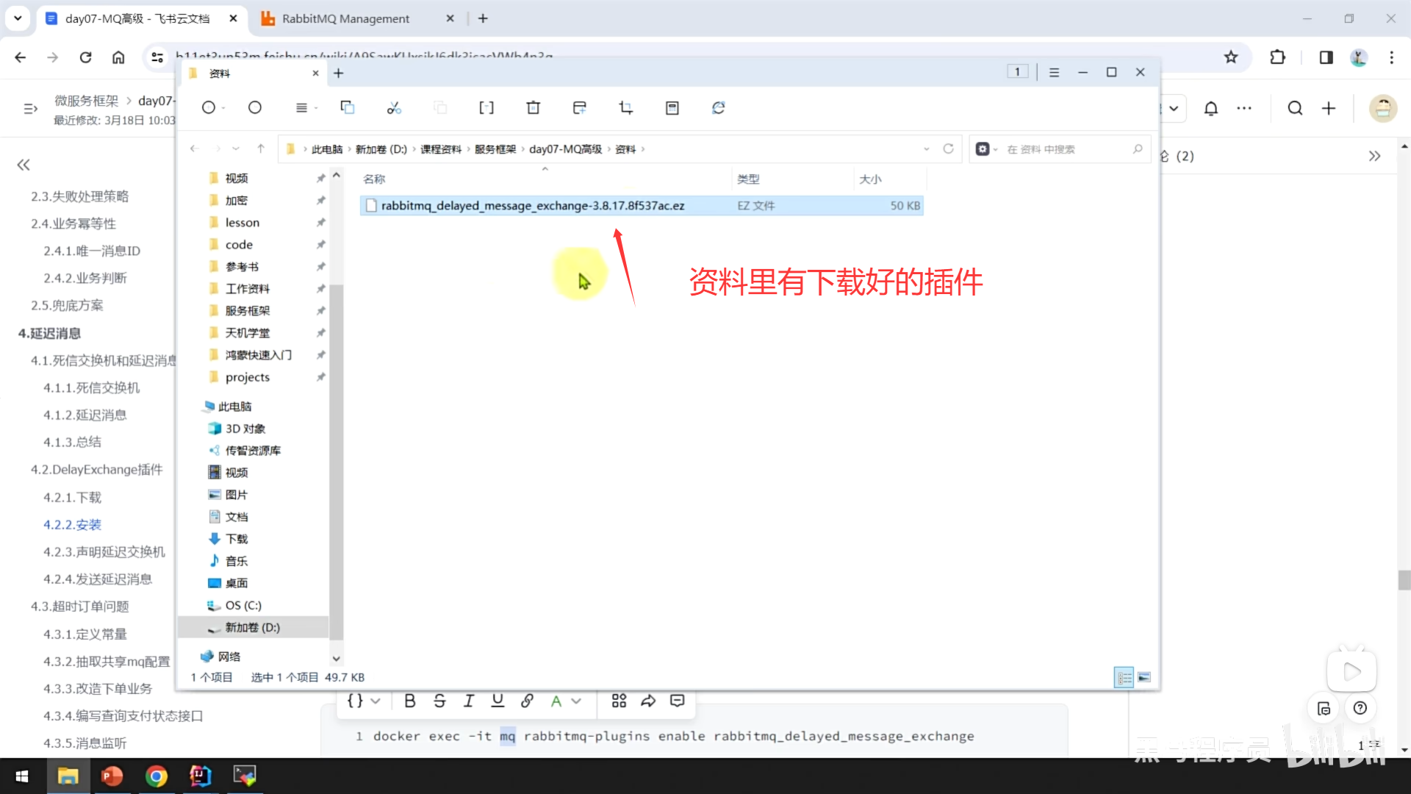Open IntelliJ IDEA from taskbar
1411x794 pixels.
tap(200, 776)
